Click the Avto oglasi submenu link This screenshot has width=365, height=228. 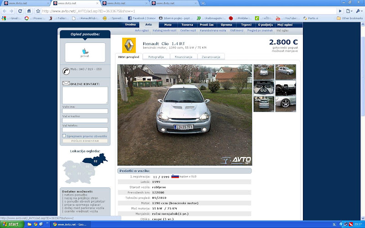[142, 31]
